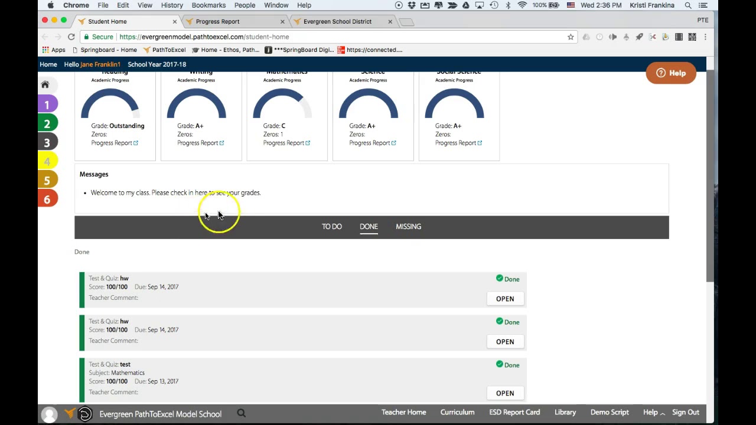Image resolution: width=756 pixels, height=425 pixels.
Task: Switch to the TO DO tab
Action: coord(332,227)
